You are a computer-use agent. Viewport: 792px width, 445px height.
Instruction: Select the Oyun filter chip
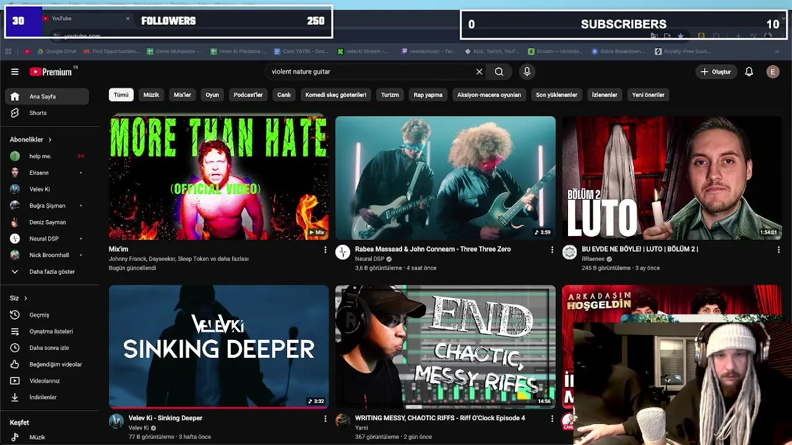[x=212, y=95]
